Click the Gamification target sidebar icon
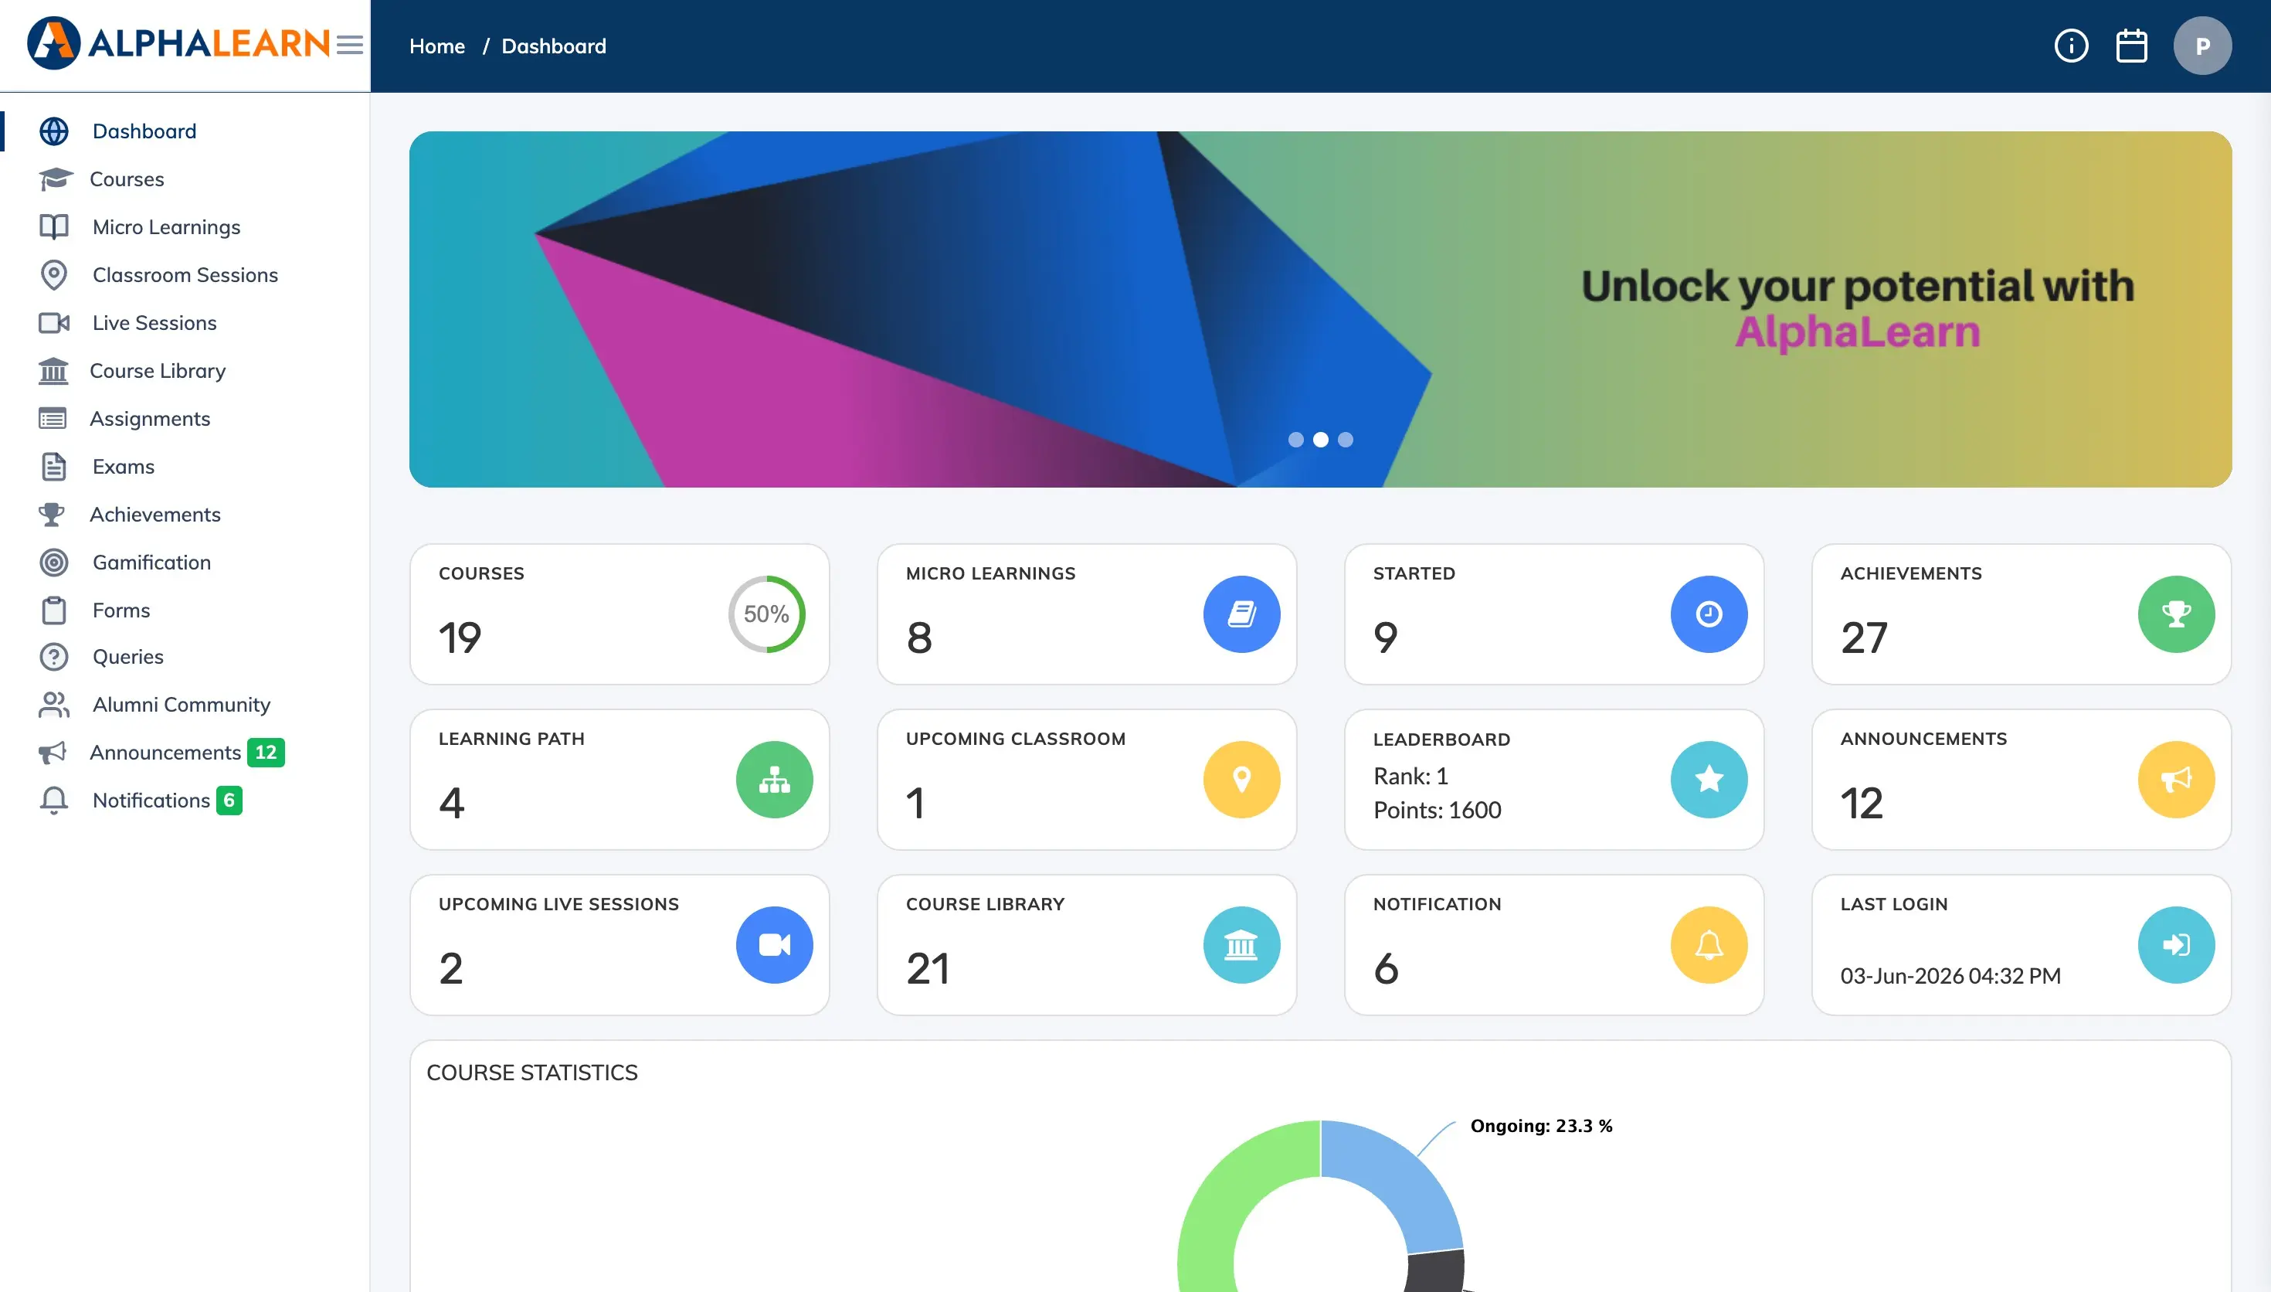Image resolution: width=2271 pixels, height=1292 pixels. coord(54,563)
